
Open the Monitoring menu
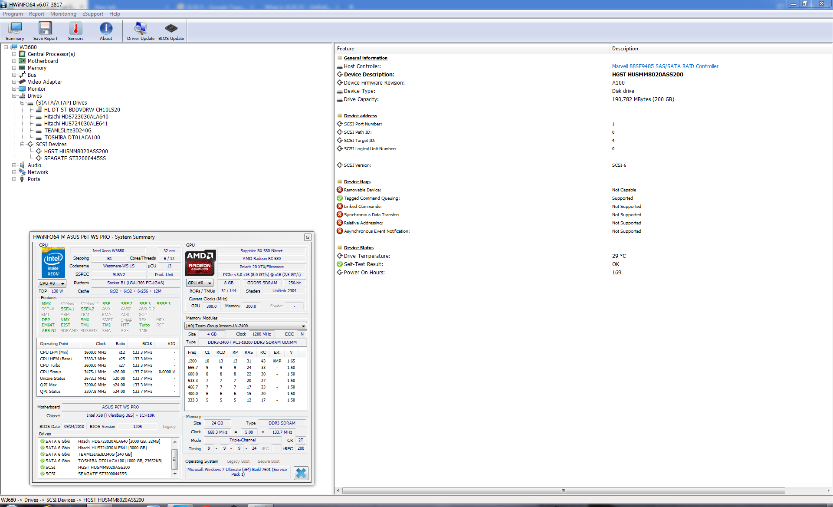coord(63,14)
